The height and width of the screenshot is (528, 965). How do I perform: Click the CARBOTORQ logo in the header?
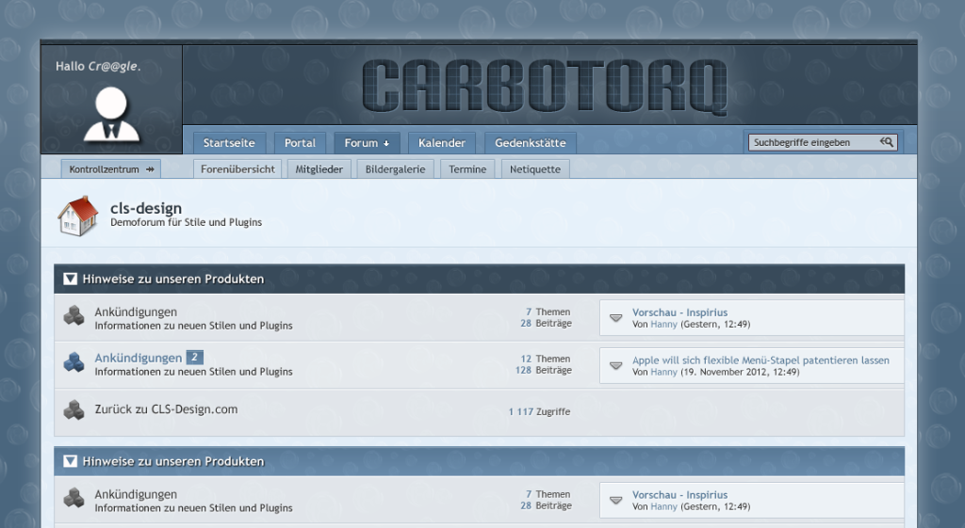(545, 87)
